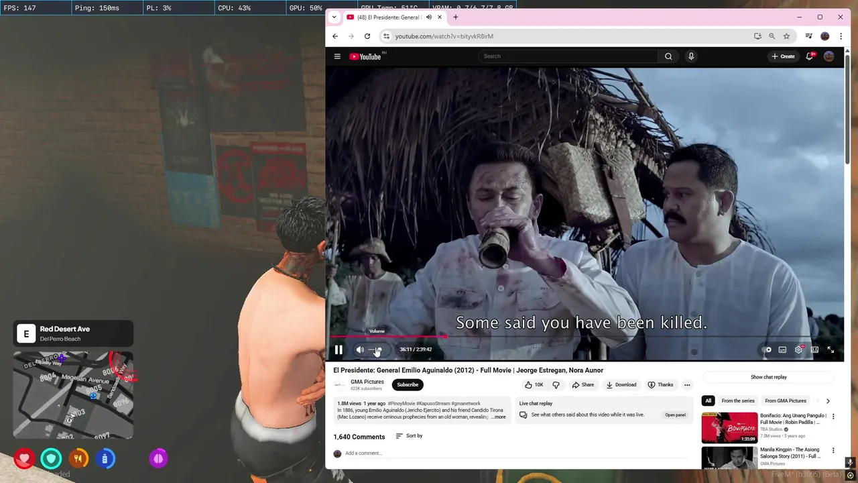Toggle subtitles/closed captions button
This screenshot has height=483, width=858.
(x=782, y=350)
